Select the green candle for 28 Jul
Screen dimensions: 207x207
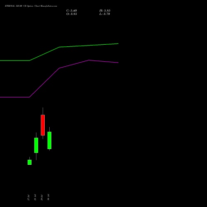click(x=36, y=145)
